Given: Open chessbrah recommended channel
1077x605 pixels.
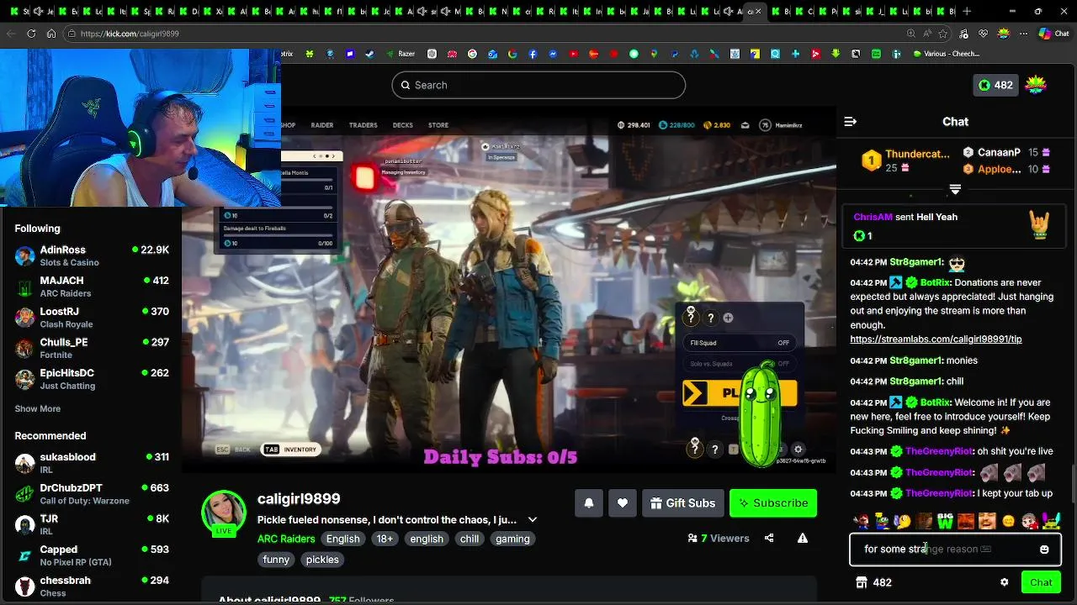Looking at the screenshot, I should [91, 587].
